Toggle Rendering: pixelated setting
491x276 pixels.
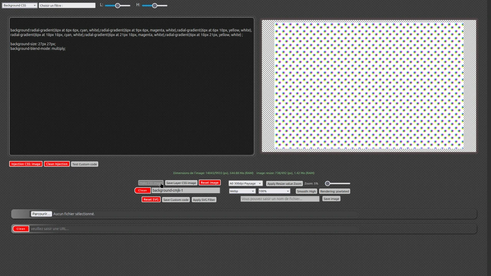point(334,191)
